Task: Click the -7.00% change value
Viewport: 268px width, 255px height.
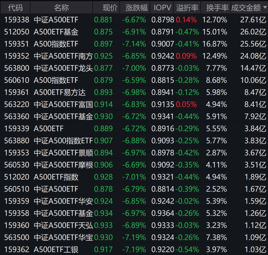Action: click(x=134, y=68)
